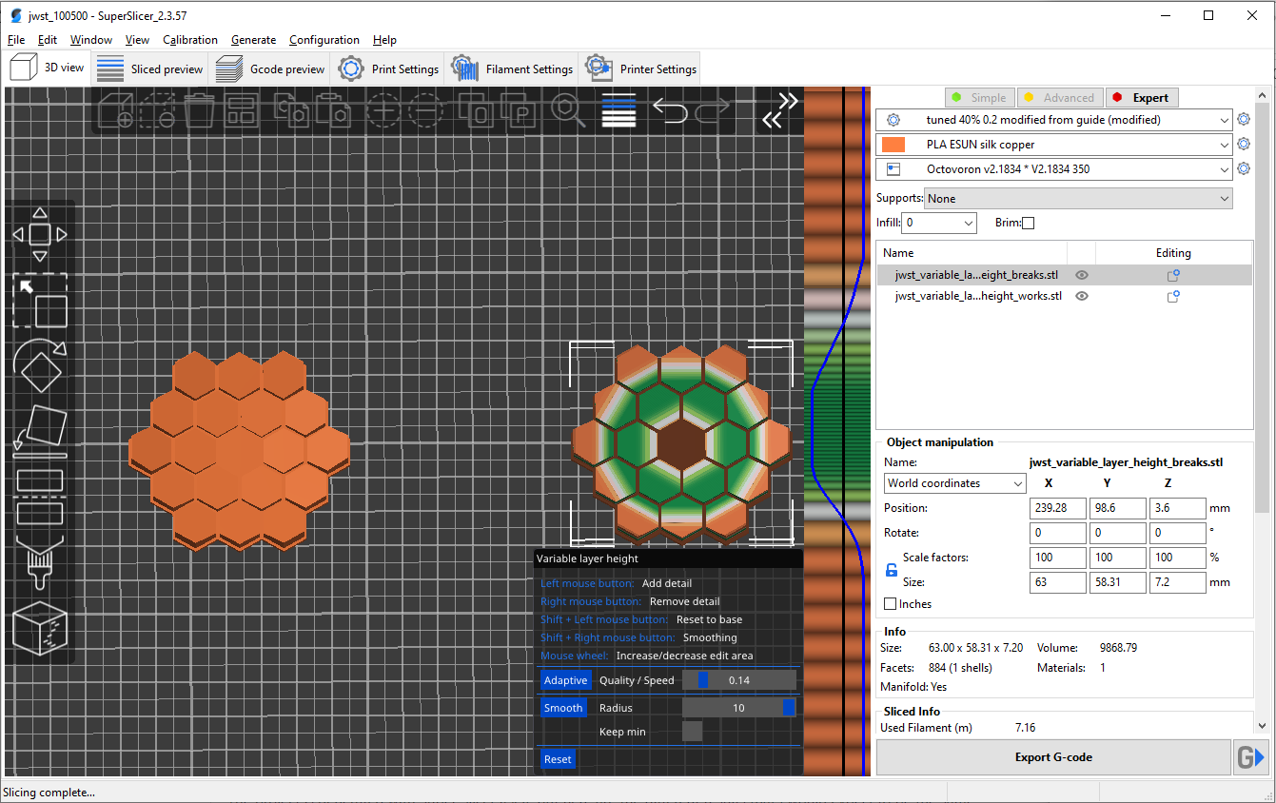Toggle the variable layer height toolbar icon
Image resolution: width=1276 pixels, height=803 pixels.
618,111
